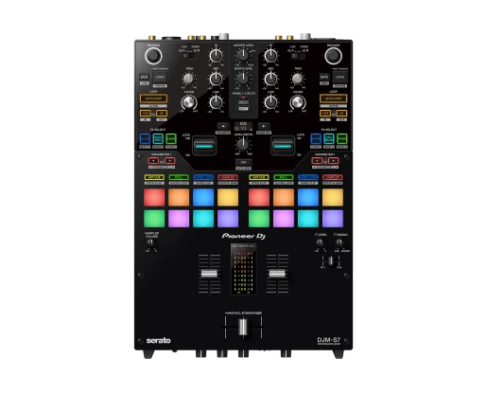Turn the left deck BROWSE rotary selector
487x393 pixels.
coord(153,56)
